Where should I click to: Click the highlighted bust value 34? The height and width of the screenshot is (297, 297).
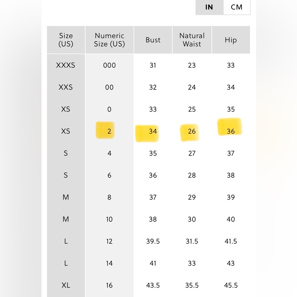(x=153, y=131)
